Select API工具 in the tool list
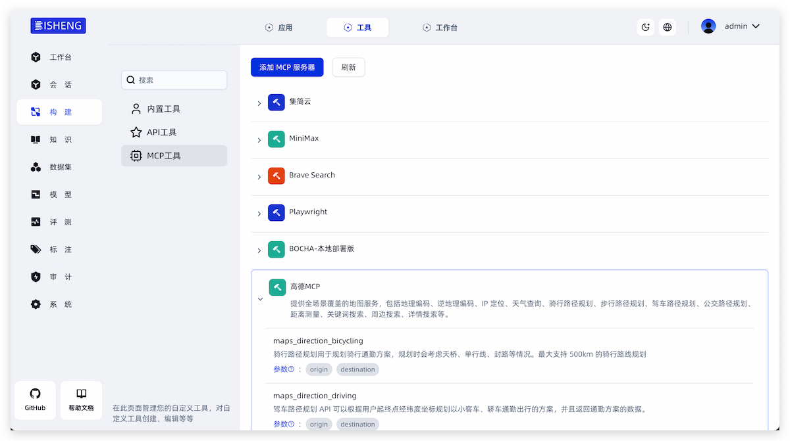 point(162,132)
